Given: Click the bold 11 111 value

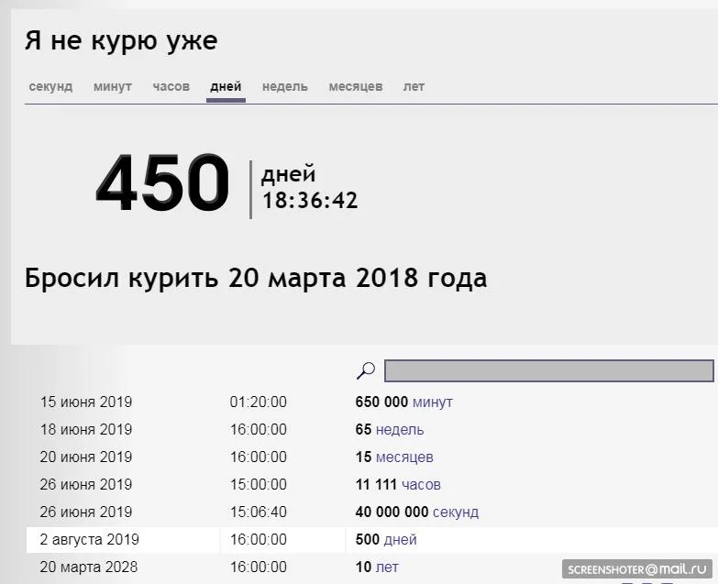Looking at the screenshot, I should [376, 484].
